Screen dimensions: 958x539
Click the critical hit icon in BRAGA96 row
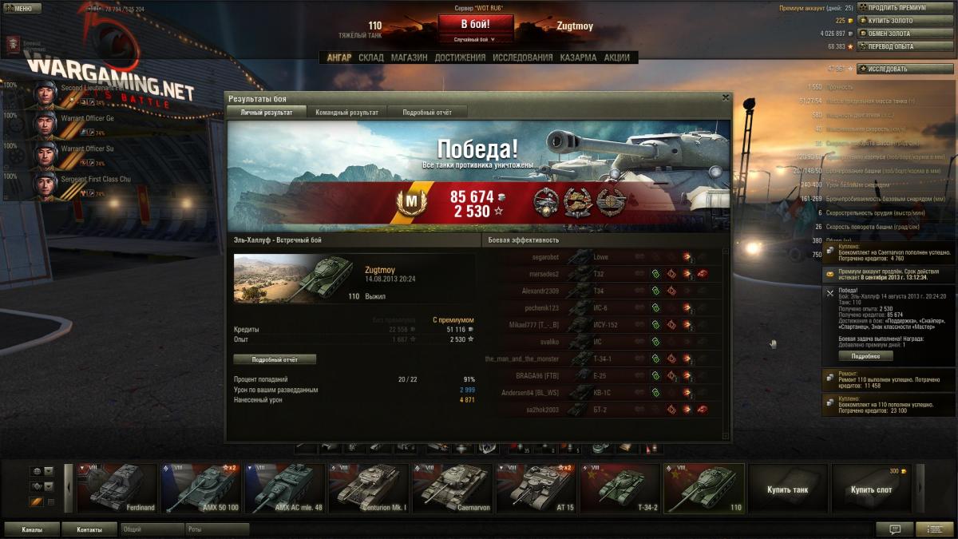click(671, 375)
